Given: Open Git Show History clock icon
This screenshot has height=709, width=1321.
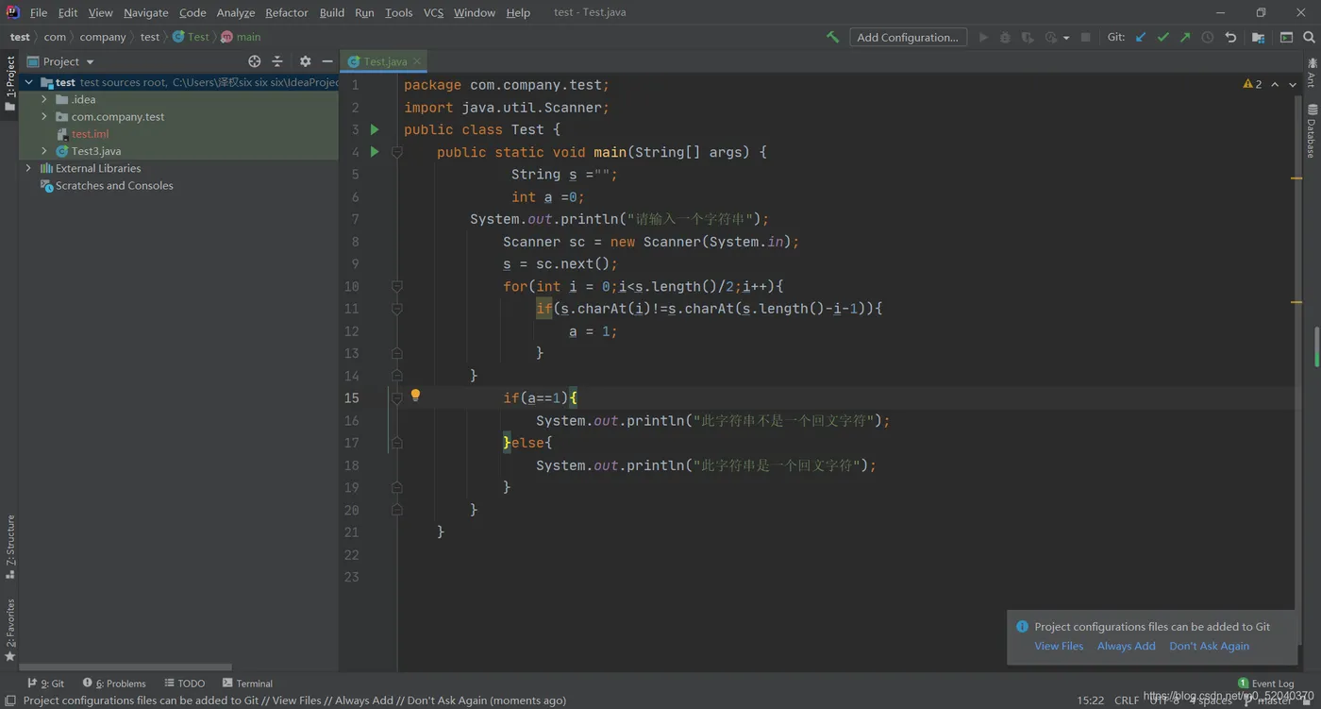Looking at the screenshot, I should (1208, 37).
